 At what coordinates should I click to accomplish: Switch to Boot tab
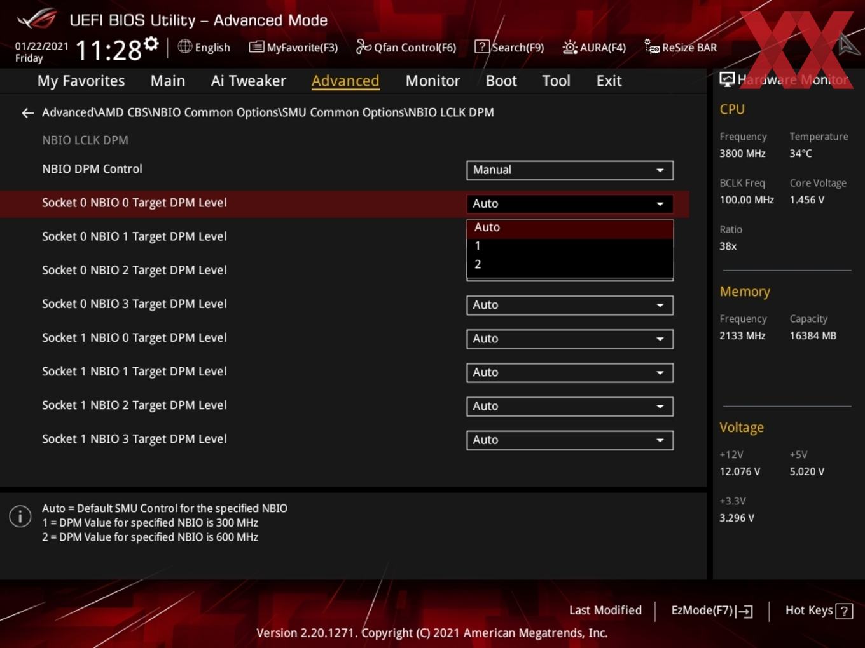coord(501,81)
